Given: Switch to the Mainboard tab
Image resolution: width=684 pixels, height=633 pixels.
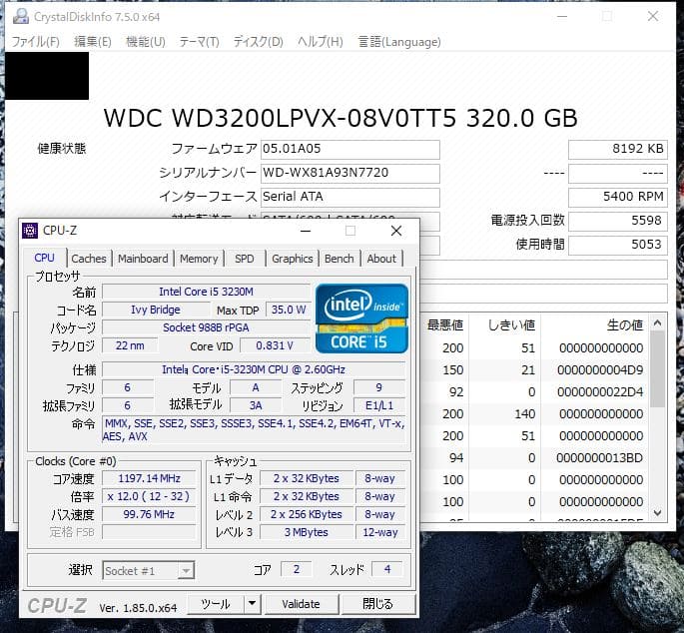Looking at the screenshot, I should 143,259.
